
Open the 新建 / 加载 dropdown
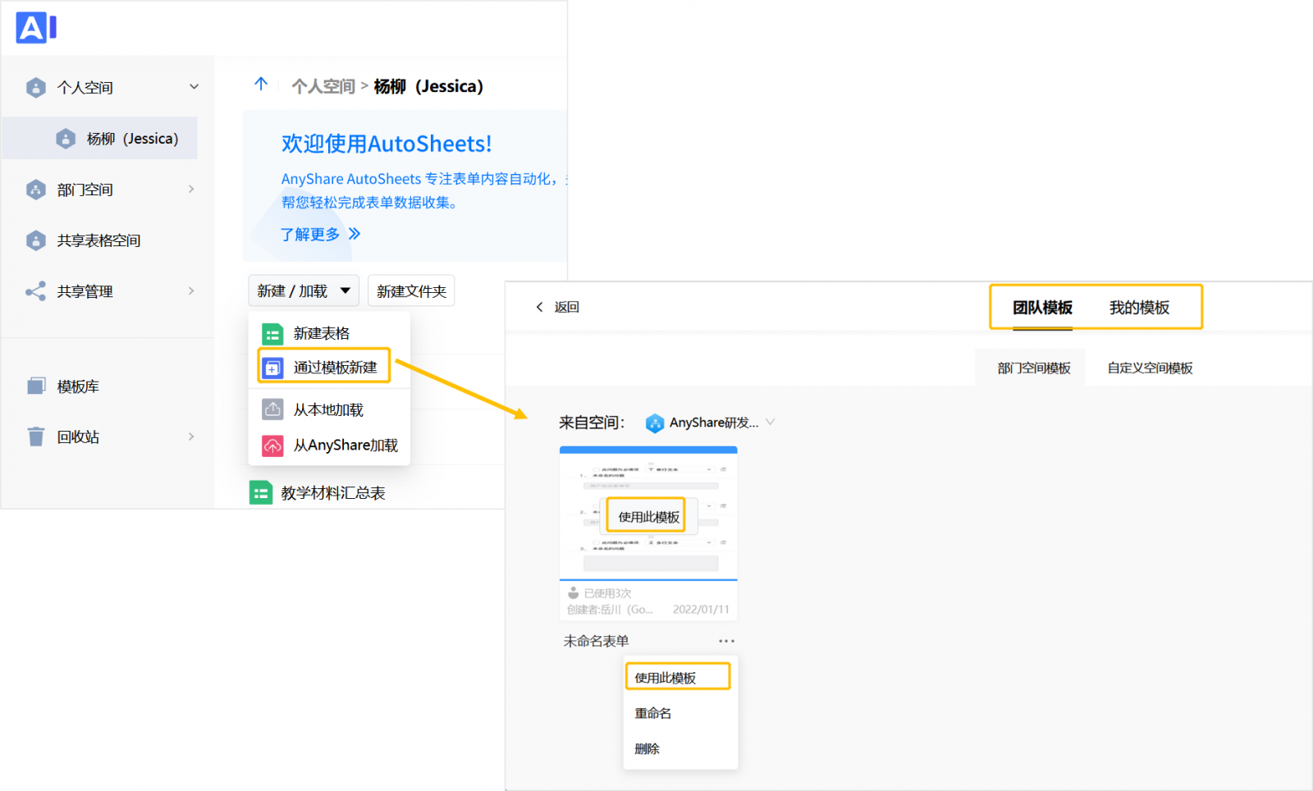pos(304,291)
